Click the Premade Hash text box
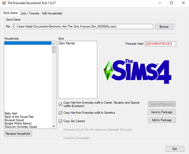 tap(160, 44)
